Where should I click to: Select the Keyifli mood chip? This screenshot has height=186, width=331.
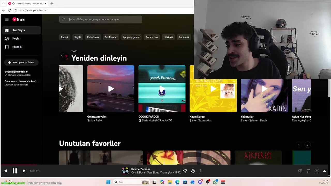pos(78,37)
